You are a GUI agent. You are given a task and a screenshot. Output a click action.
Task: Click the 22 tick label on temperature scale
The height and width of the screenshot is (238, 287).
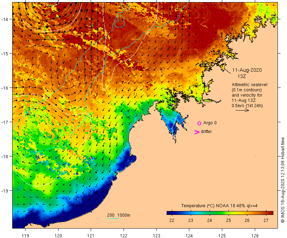(x=172, y=220)
